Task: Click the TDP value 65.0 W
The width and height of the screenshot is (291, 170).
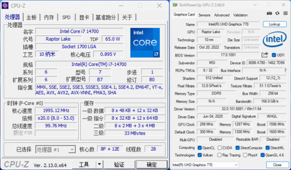Action: tap(113, 39)
